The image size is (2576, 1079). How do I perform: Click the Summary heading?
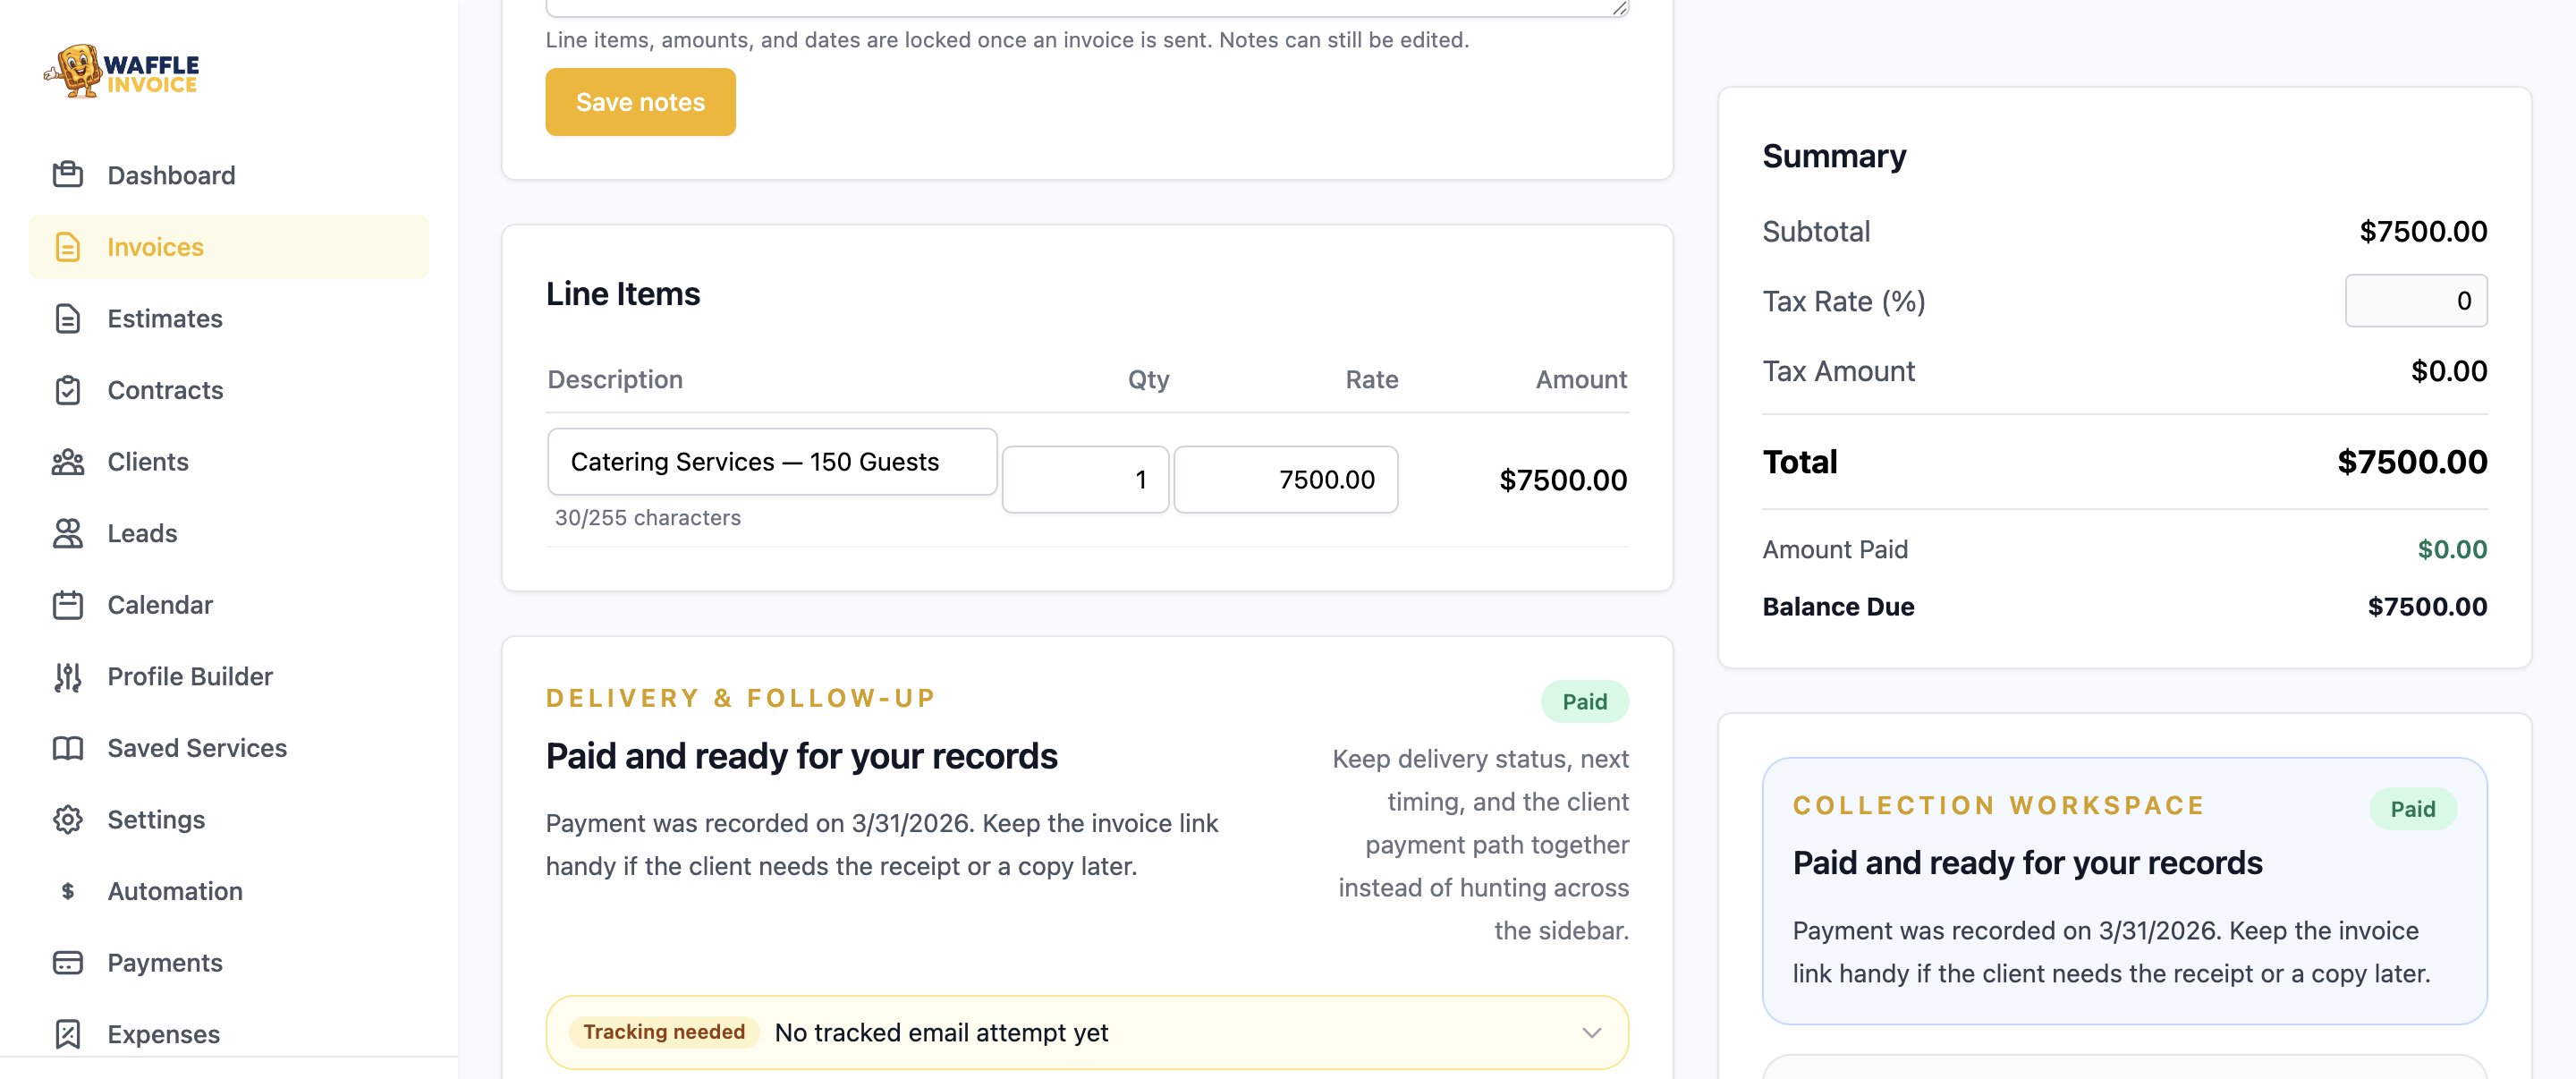1834,156
